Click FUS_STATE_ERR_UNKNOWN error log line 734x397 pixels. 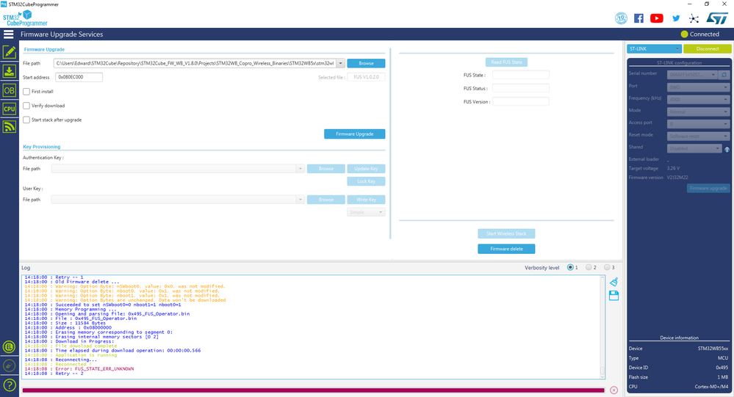(79, 369)
